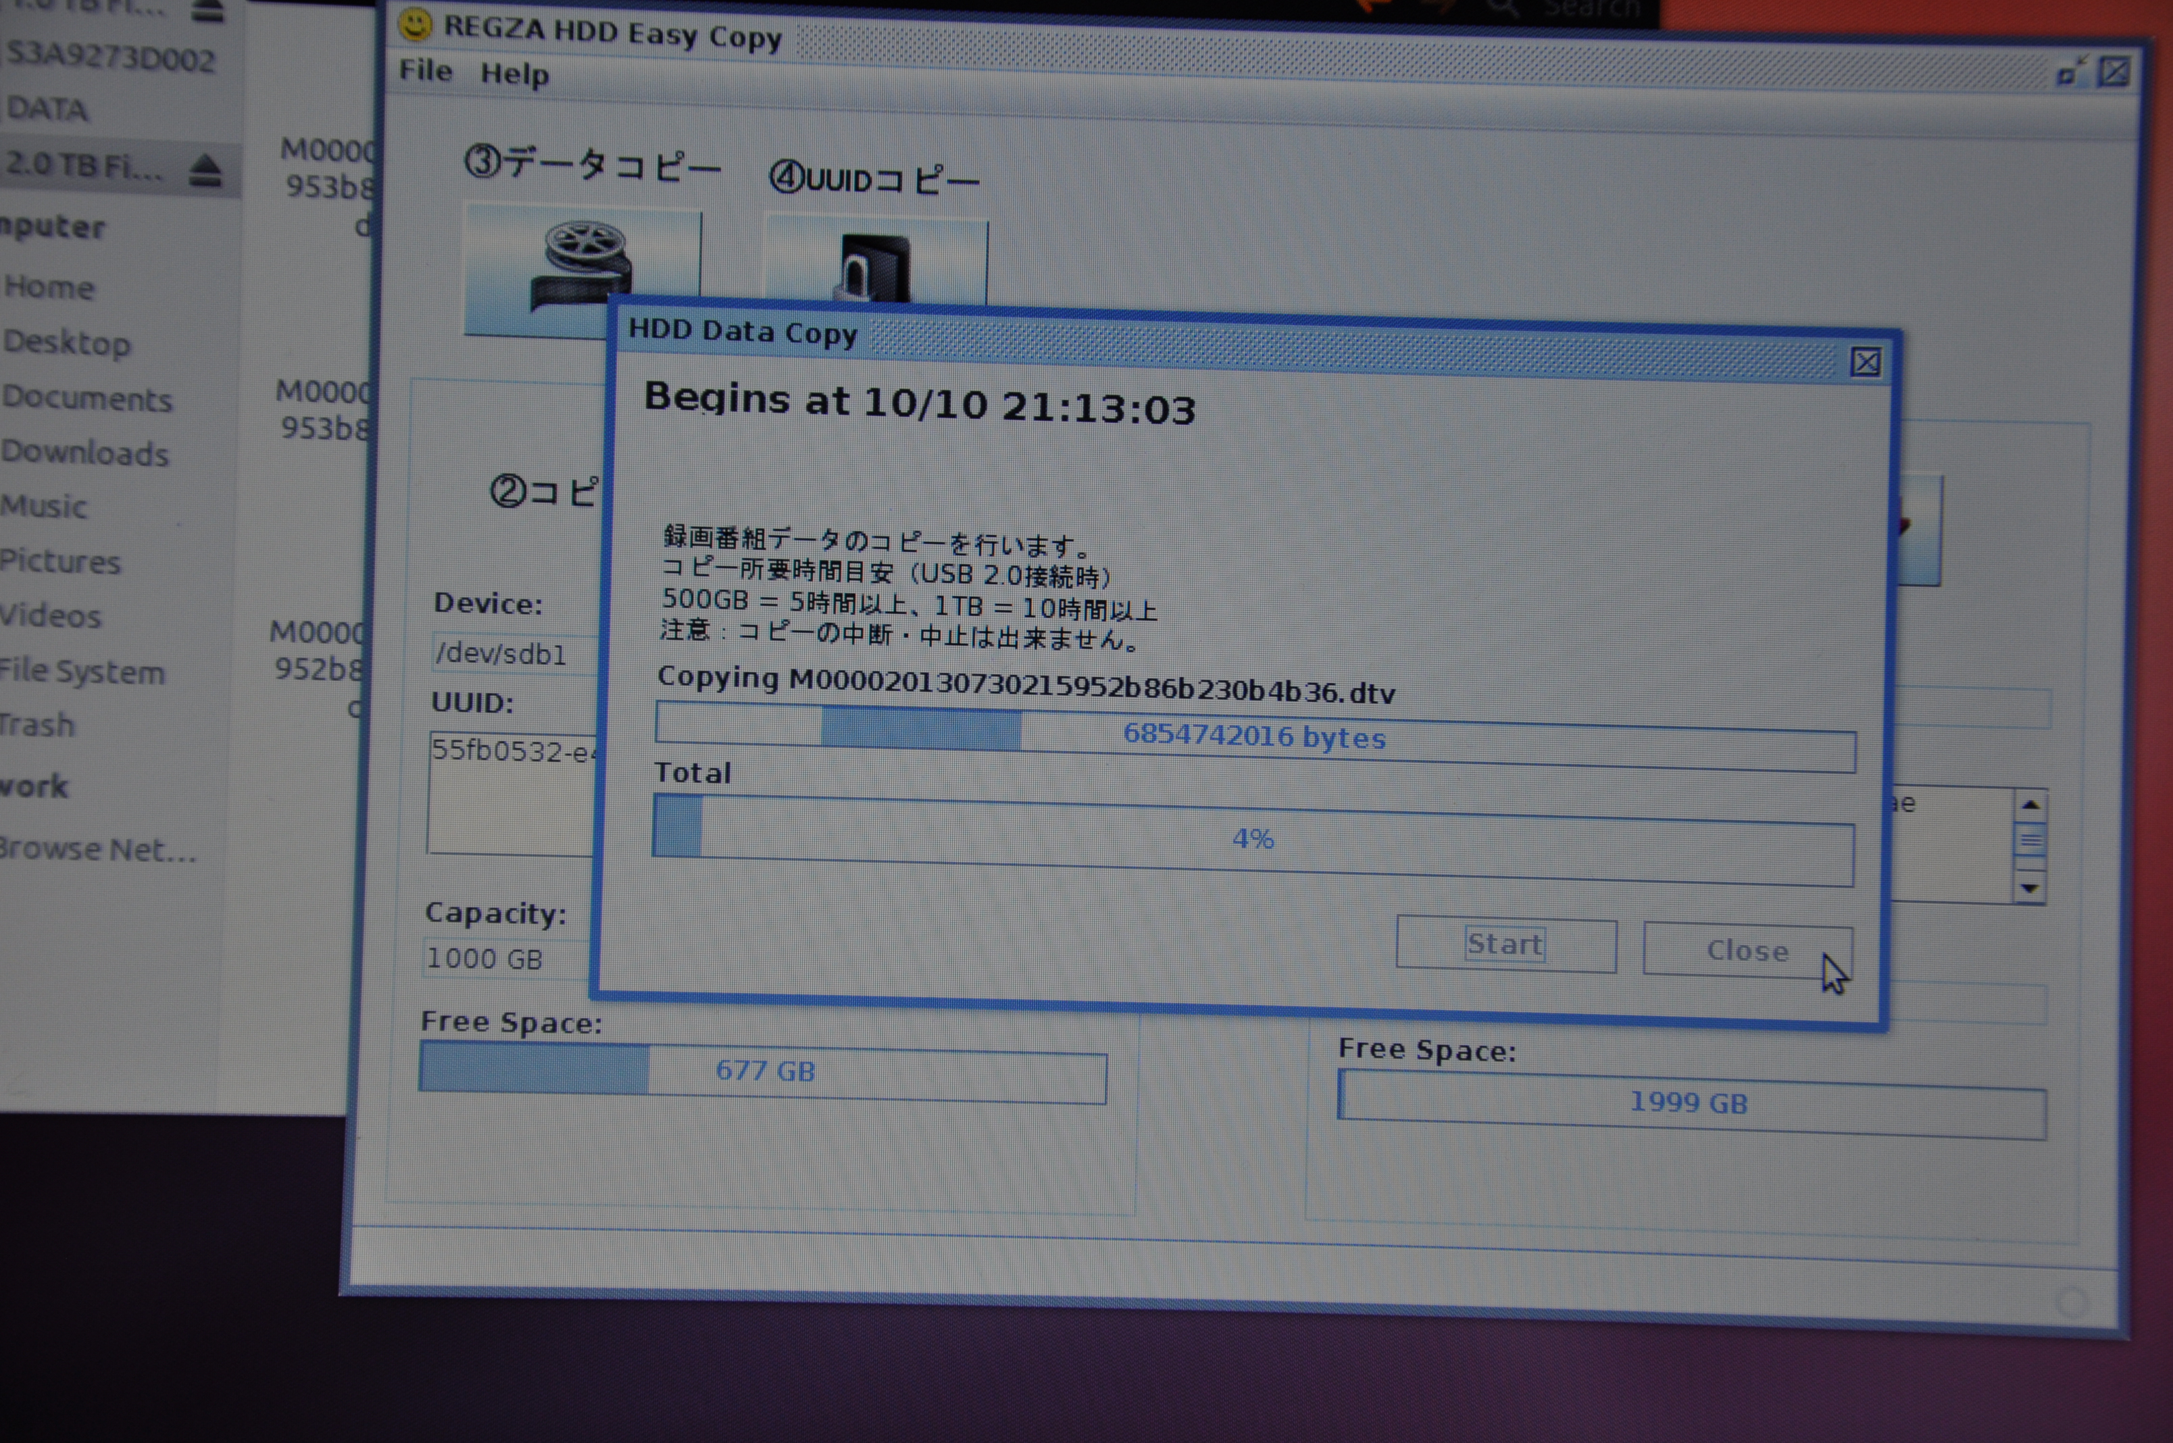Open Trash in file manager sidebar
Viewport: 2173px width, 1443px height.
coord(38,724)
